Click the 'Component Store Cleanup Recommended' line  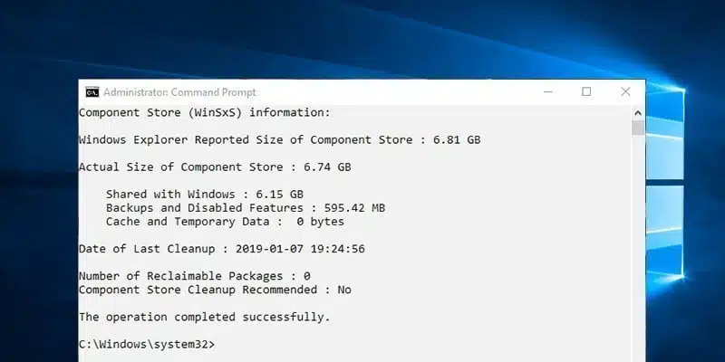pyautogui.click(x=215, y=290)
